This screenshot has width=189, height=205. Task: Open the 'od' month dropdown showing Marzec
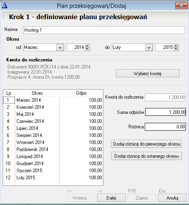(x=60, y=47)
